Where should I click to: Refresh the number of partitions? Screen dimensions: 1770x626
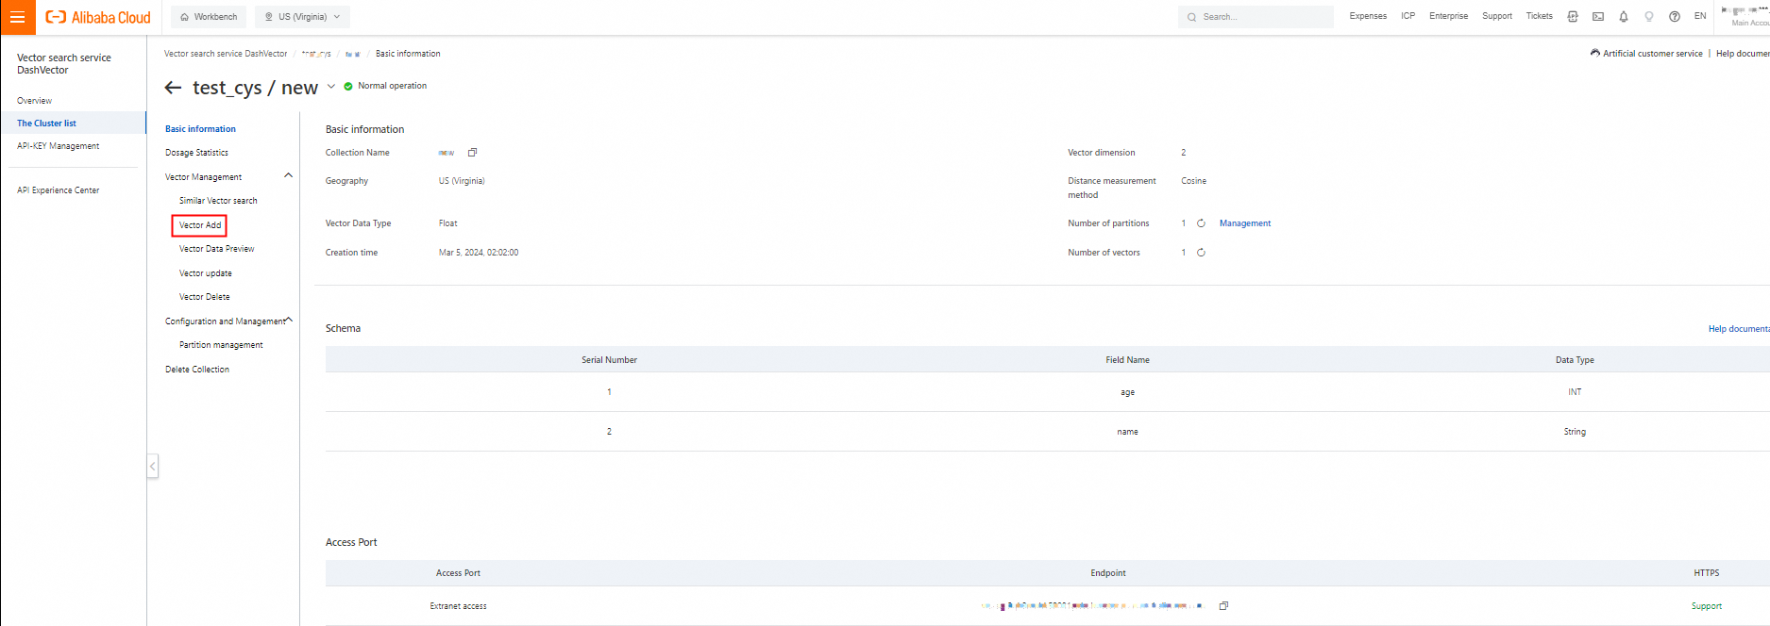[x=1201, y=223]
